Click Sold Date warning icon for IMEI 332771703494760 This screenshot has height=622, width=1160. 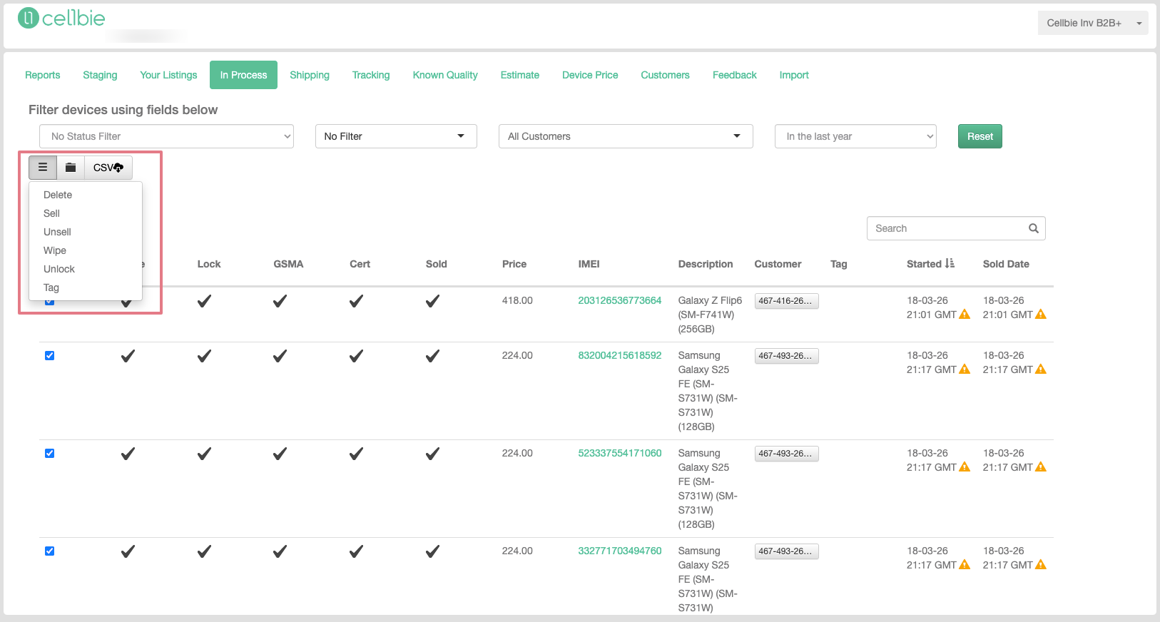(x=1041, y=565)
